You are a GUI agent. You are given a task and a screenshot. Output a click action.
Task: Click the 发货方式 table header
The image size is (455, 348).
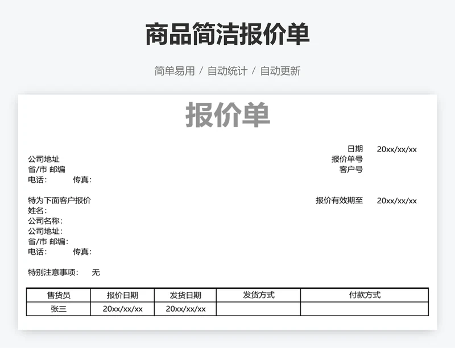pos(259,295)
